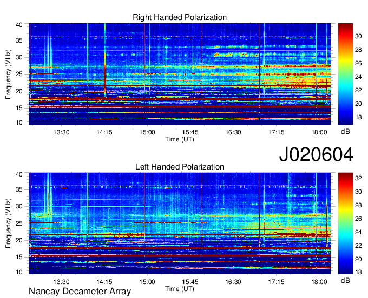Click the '25' frequency tick on Right Handed plot

click(x=19, y=74)
